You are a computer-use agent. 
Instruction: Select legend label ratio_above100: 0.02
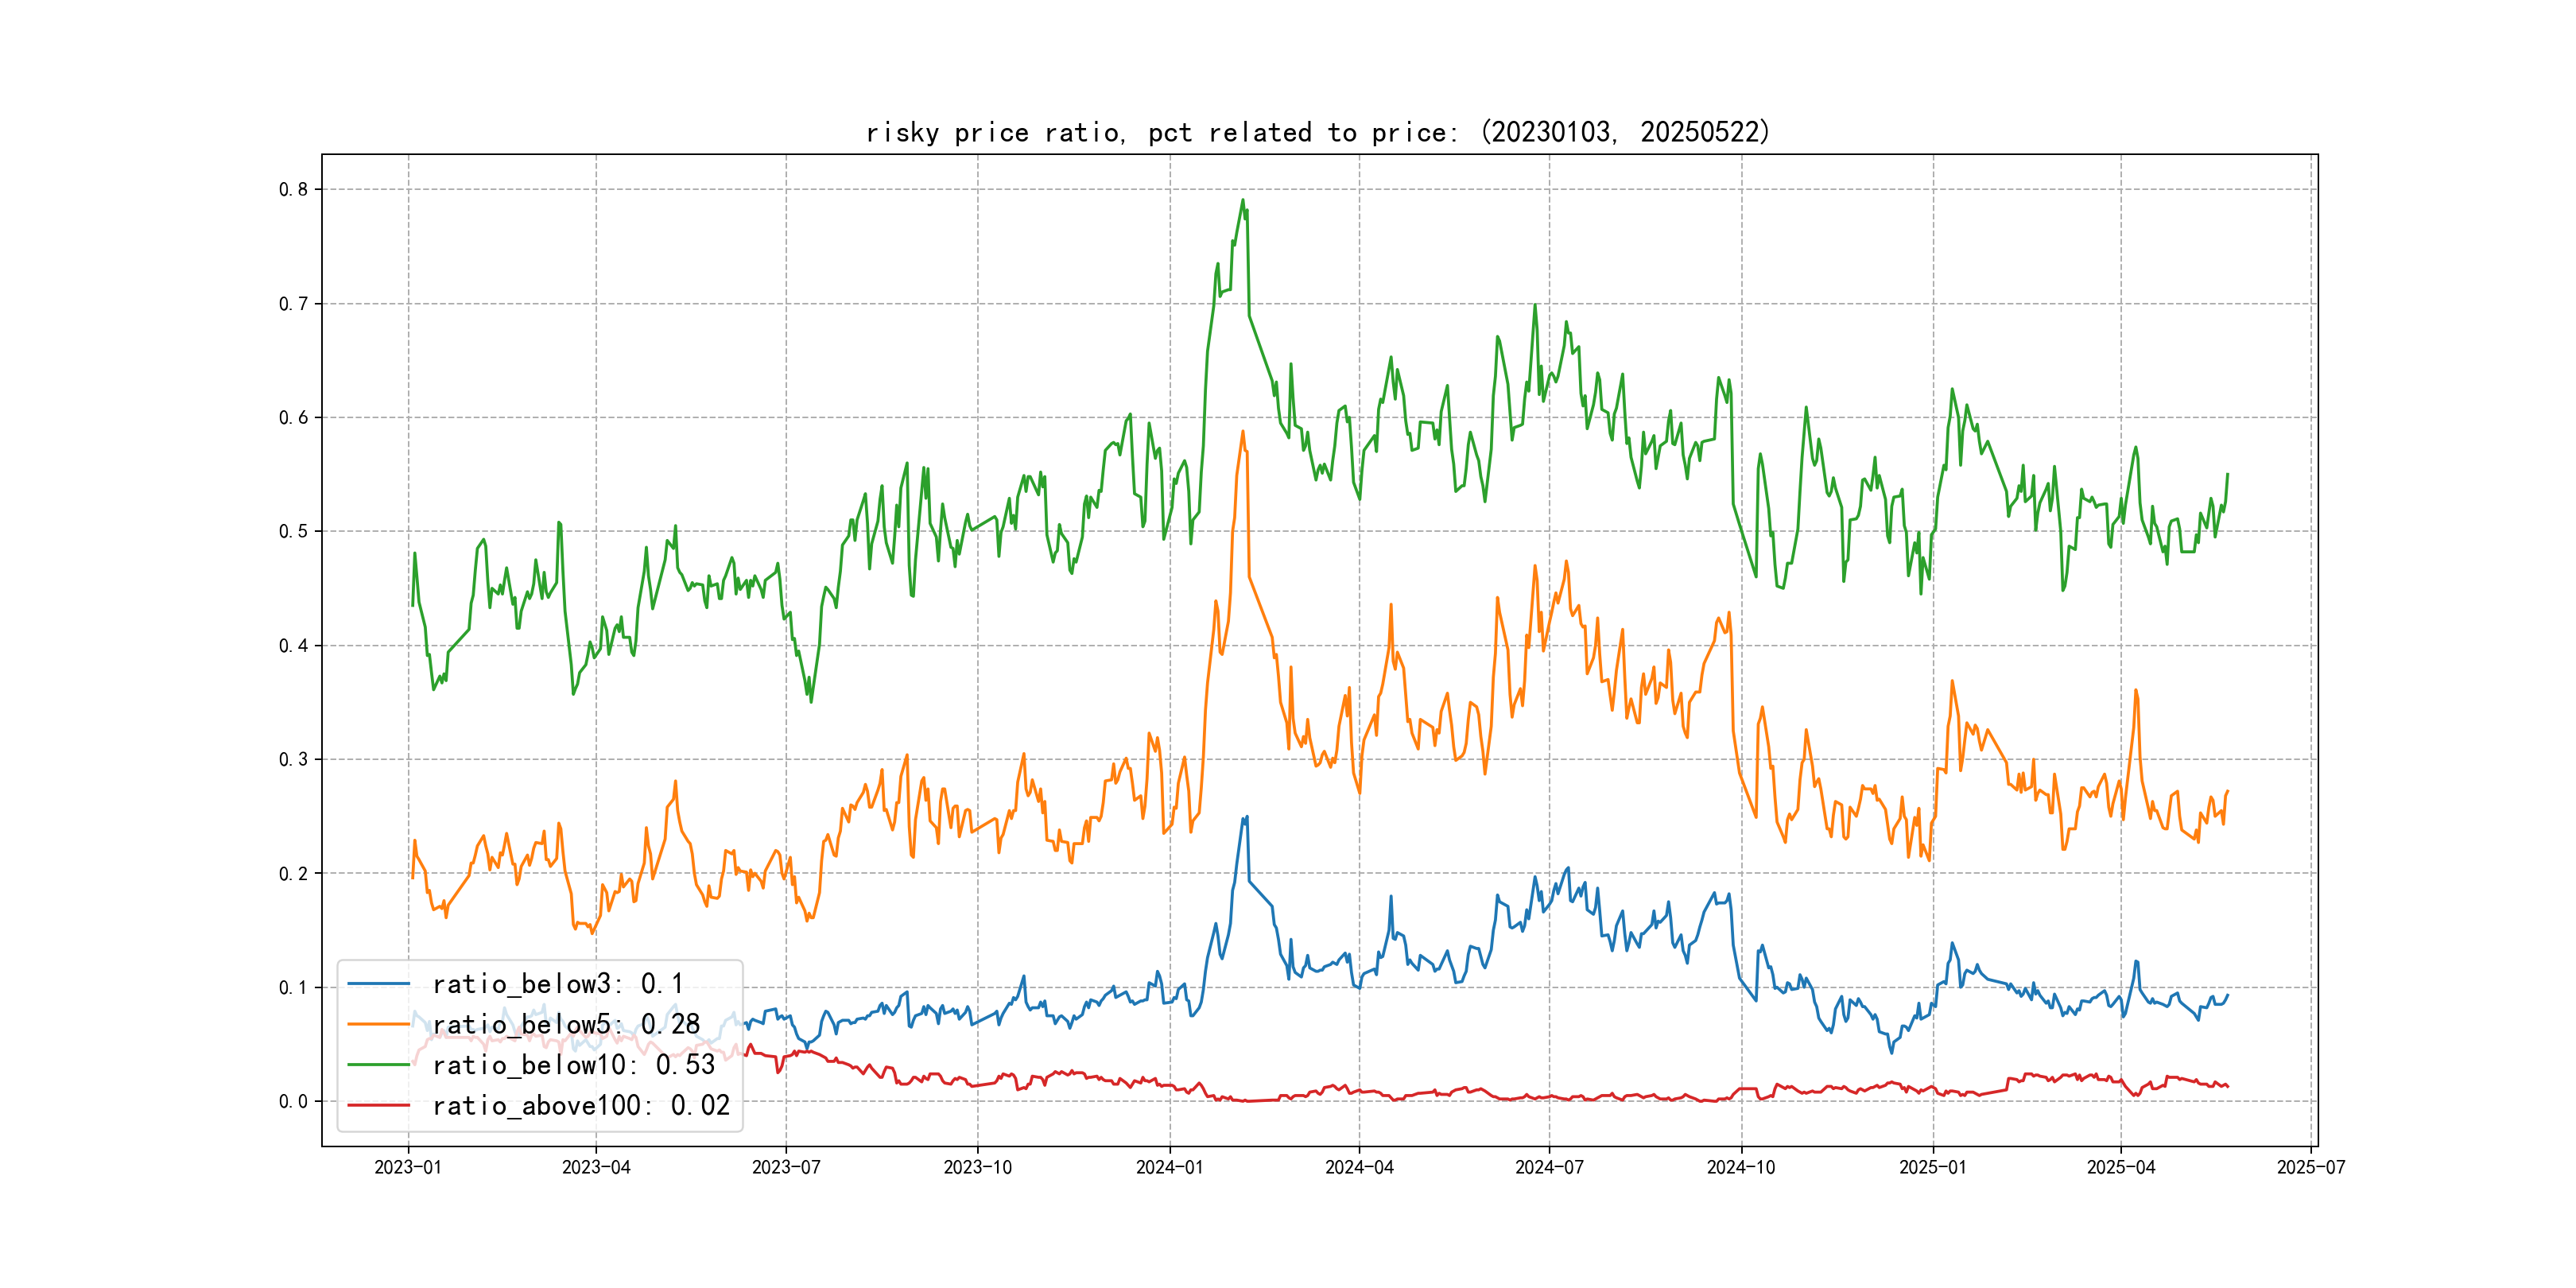(581, 1106)
